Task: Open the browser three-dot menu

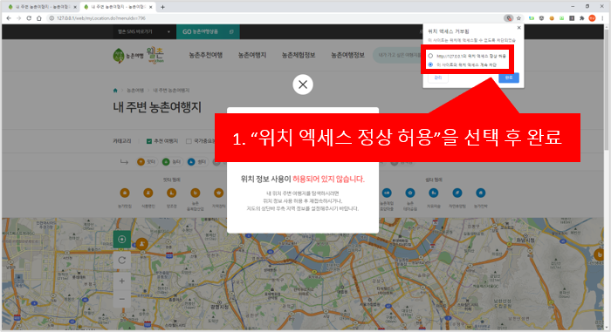Action: 602,18
